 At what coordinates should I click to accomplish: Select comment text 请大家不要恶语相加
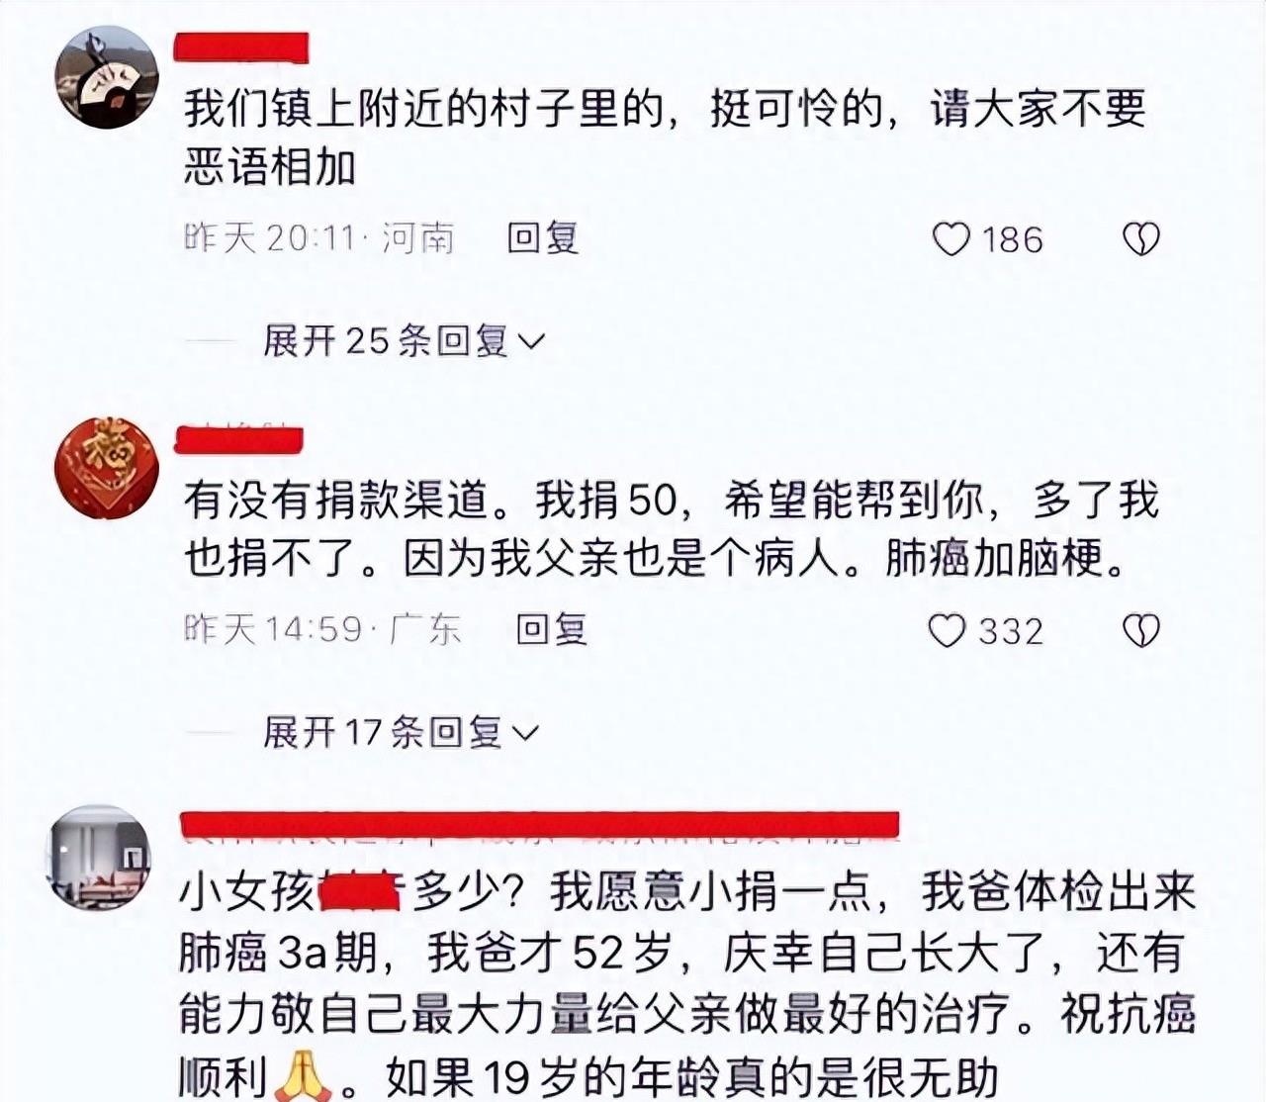pos(664,138)
